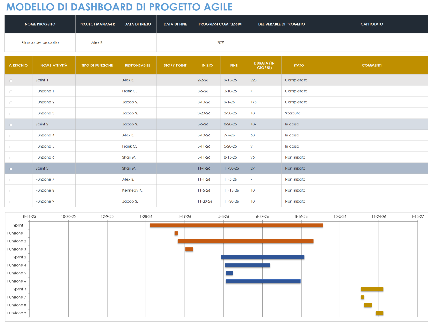Select the TIPO DI FUNZIONE column header
Screen dimensions: 432x324
click(x=97, y=65)
